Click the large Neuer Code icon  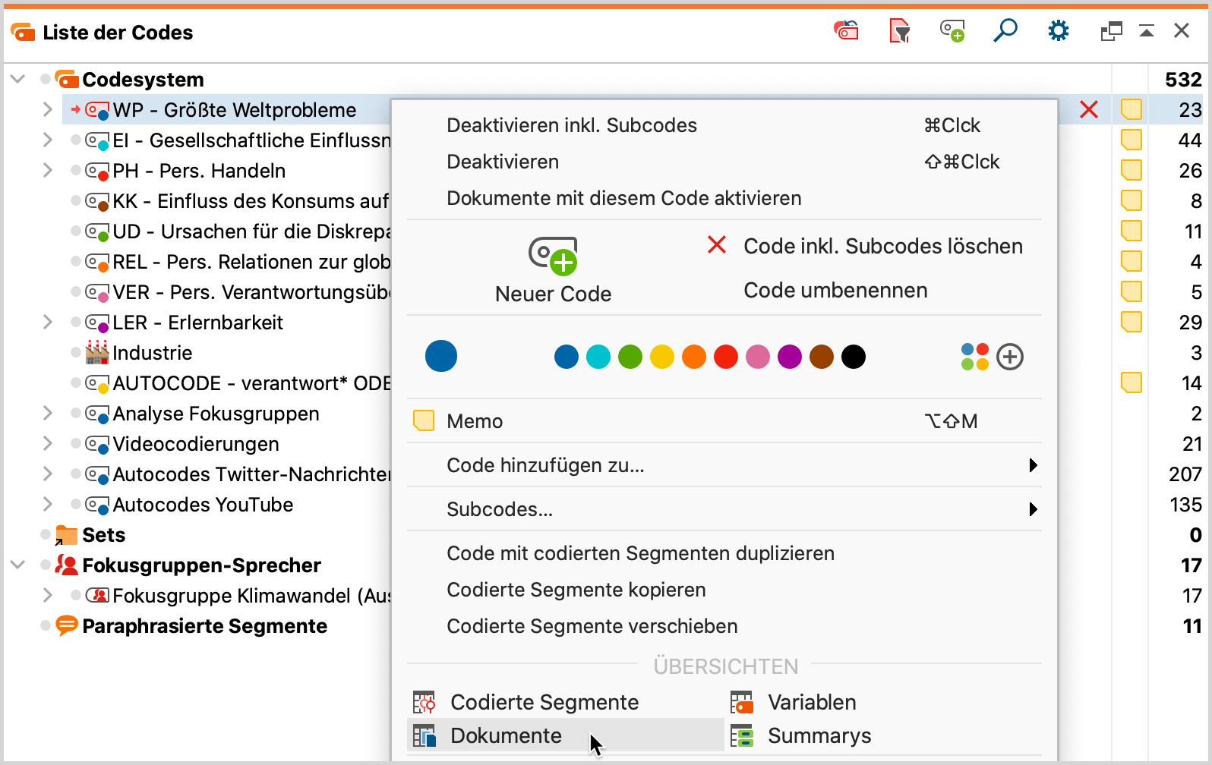(x=553, y=255)
